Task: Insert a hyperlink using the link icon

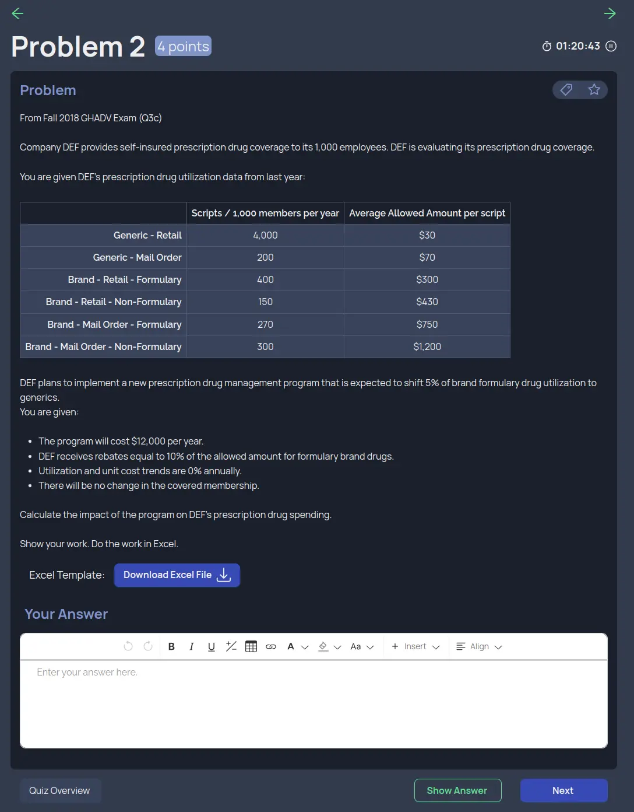Action: click(x=270, y=646)
